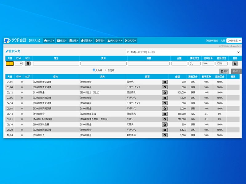The height and width of the screenshot is (184, 246).
Task: Click camera icon on 9月分 row
Action: tap(165, 119)
